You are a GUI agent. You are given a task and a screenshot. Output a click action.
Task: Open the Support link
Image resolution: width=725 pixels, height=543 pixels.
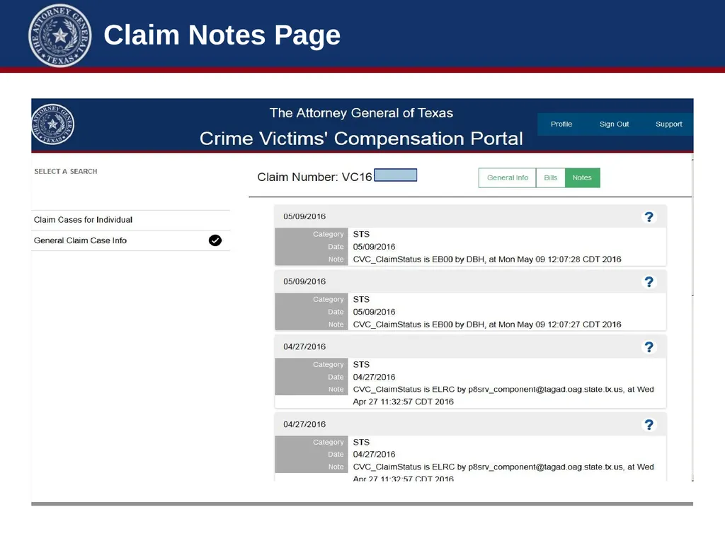coord(668,124)
